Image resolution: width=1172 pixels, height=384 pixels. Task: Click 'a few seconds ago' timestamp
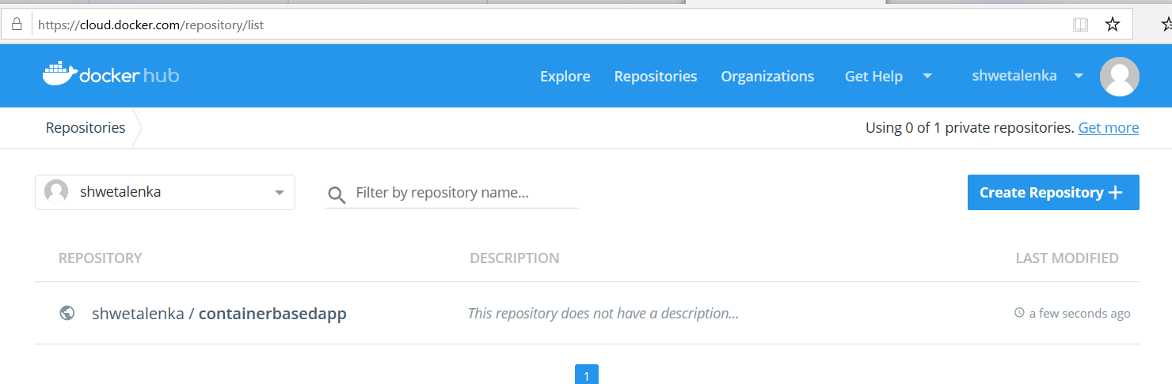coord(1080,314)
